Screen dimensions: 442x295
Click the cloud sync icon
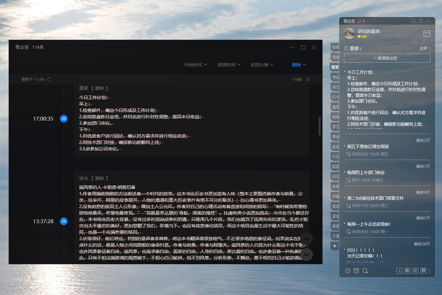[x=413, y=21]
